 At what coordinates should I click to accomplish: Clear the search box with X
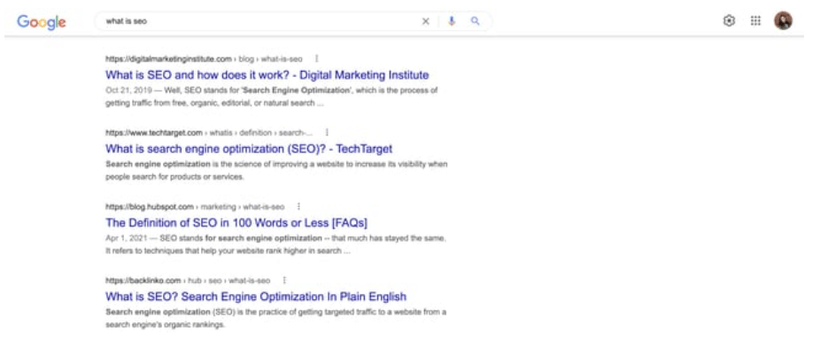click(x=426, y=21)
